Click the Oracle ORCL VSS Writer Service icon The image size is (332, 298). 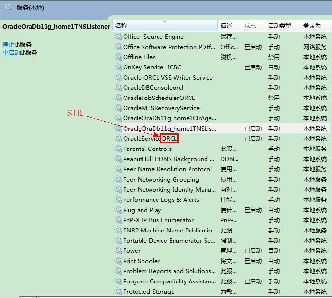[118, 77]
